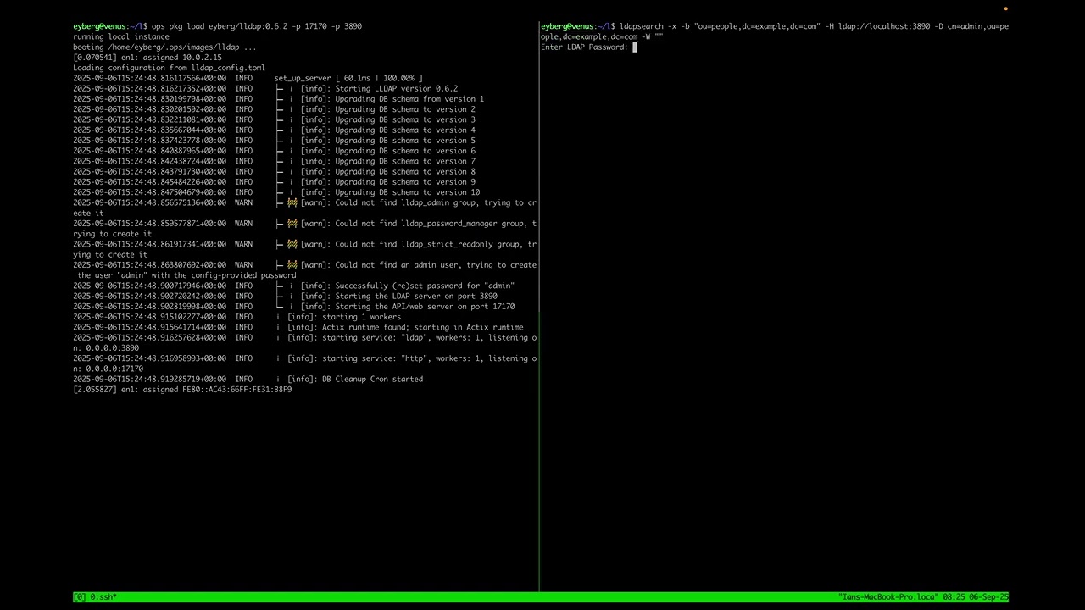Click 'Starting LLDAP version 0.6.2' log entry

(x=396, y=89)
